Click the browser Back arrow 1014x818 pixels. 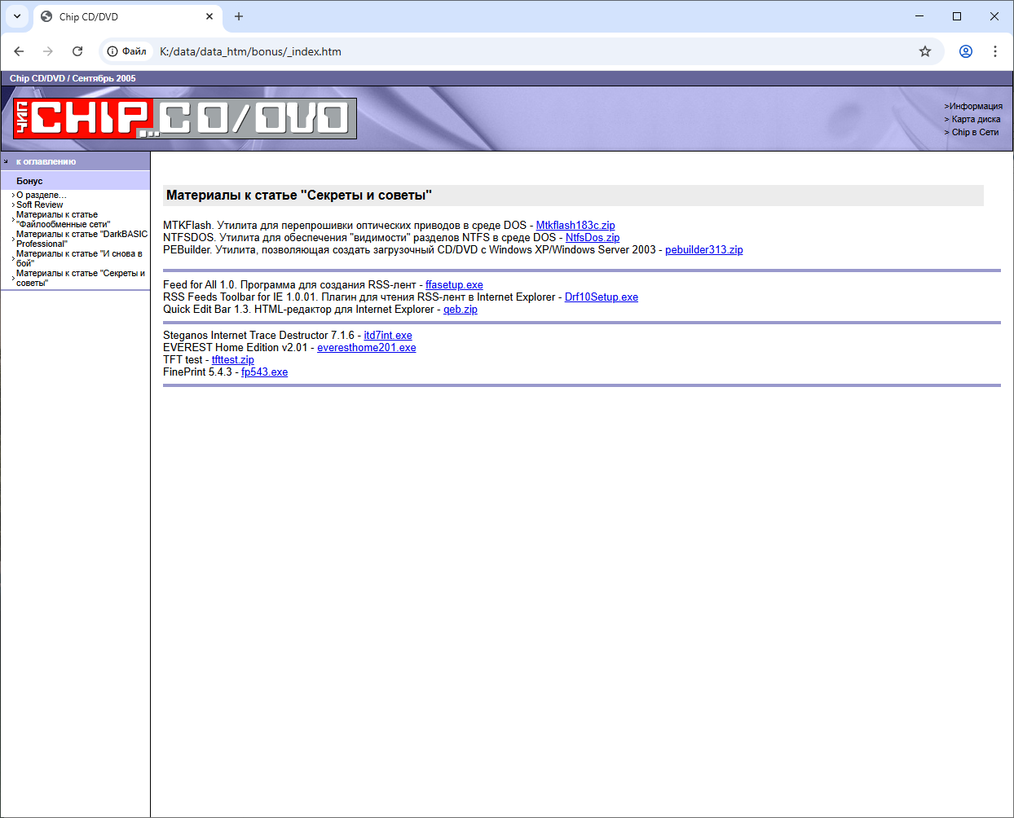[x=19, y=51]
